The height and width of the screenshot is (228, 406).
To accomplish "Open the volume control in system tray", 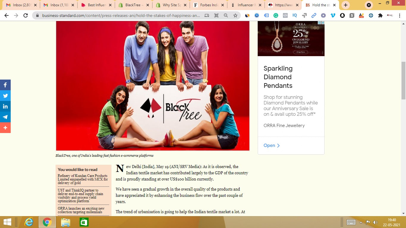I will coord(375,222).
